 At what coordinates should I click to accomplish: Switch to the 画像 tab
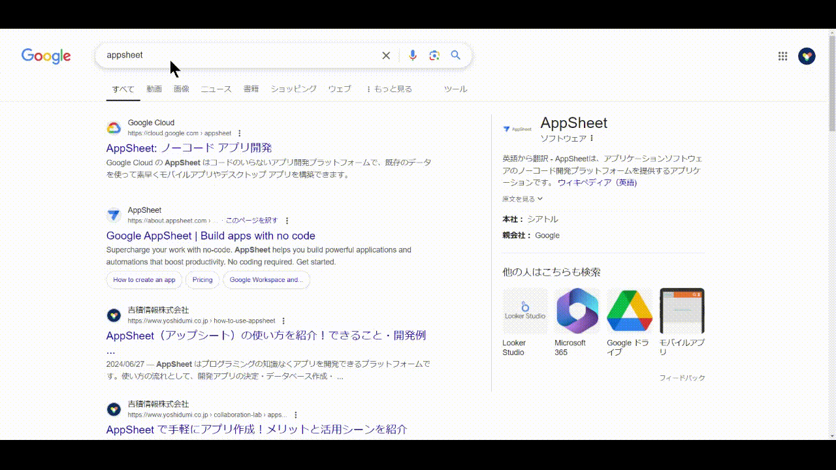click(x=182, y=89)
